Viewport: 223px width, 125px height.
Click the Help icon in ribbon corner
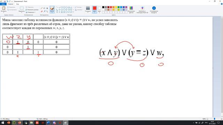[x=222, y=4]
